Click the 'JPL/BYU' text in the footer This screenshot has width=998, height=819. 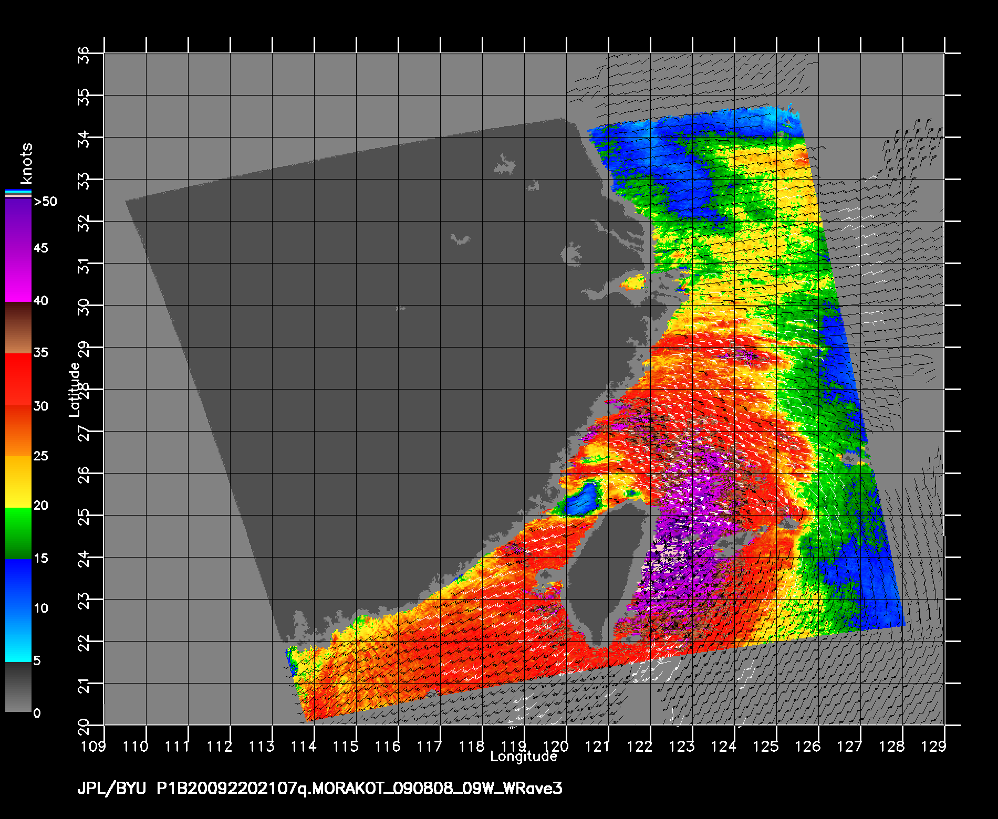point(112,789)
